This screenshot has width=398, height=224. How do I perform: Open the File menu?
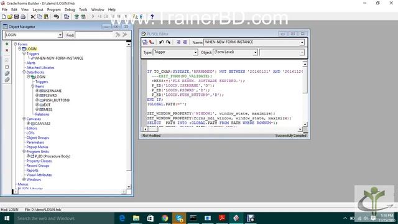[4, 10]
